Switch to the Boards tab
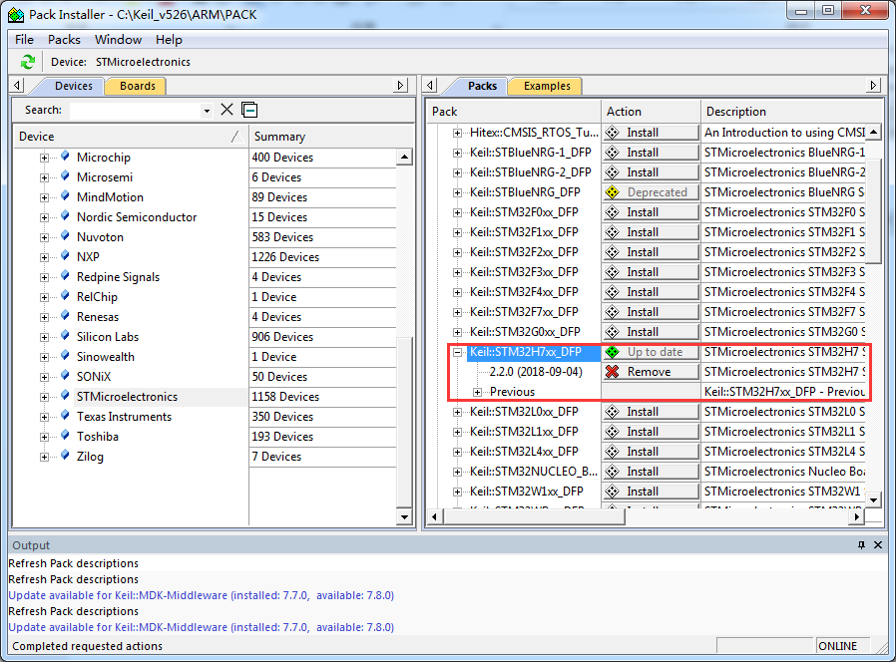 coord(137,86)
